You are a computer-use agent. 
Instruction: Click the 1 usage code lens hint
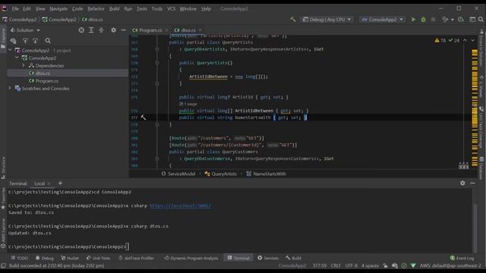tap(188, 104)
